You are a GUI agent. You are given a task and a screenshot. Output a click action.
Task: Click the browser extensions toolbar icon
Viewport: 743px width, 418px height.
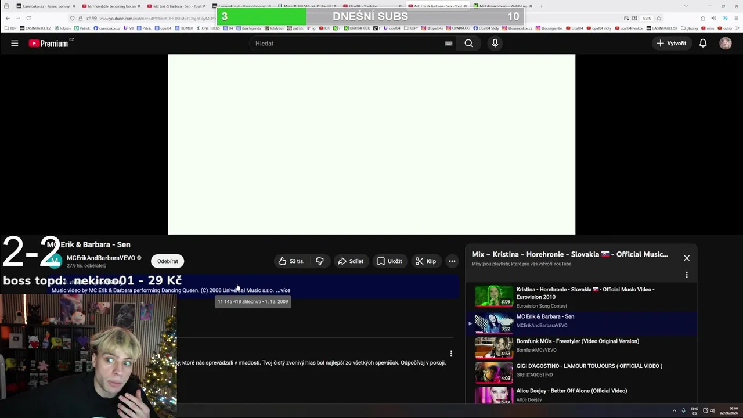[702, 18]
